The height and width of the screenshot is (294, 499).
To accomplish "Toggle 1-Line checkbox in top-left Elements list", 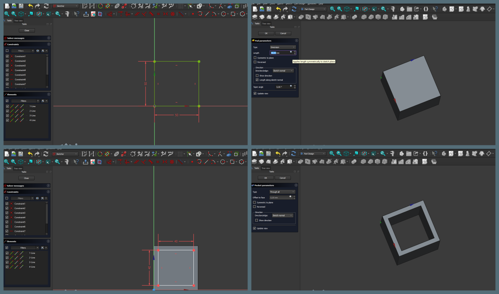I will pos(7,106).
